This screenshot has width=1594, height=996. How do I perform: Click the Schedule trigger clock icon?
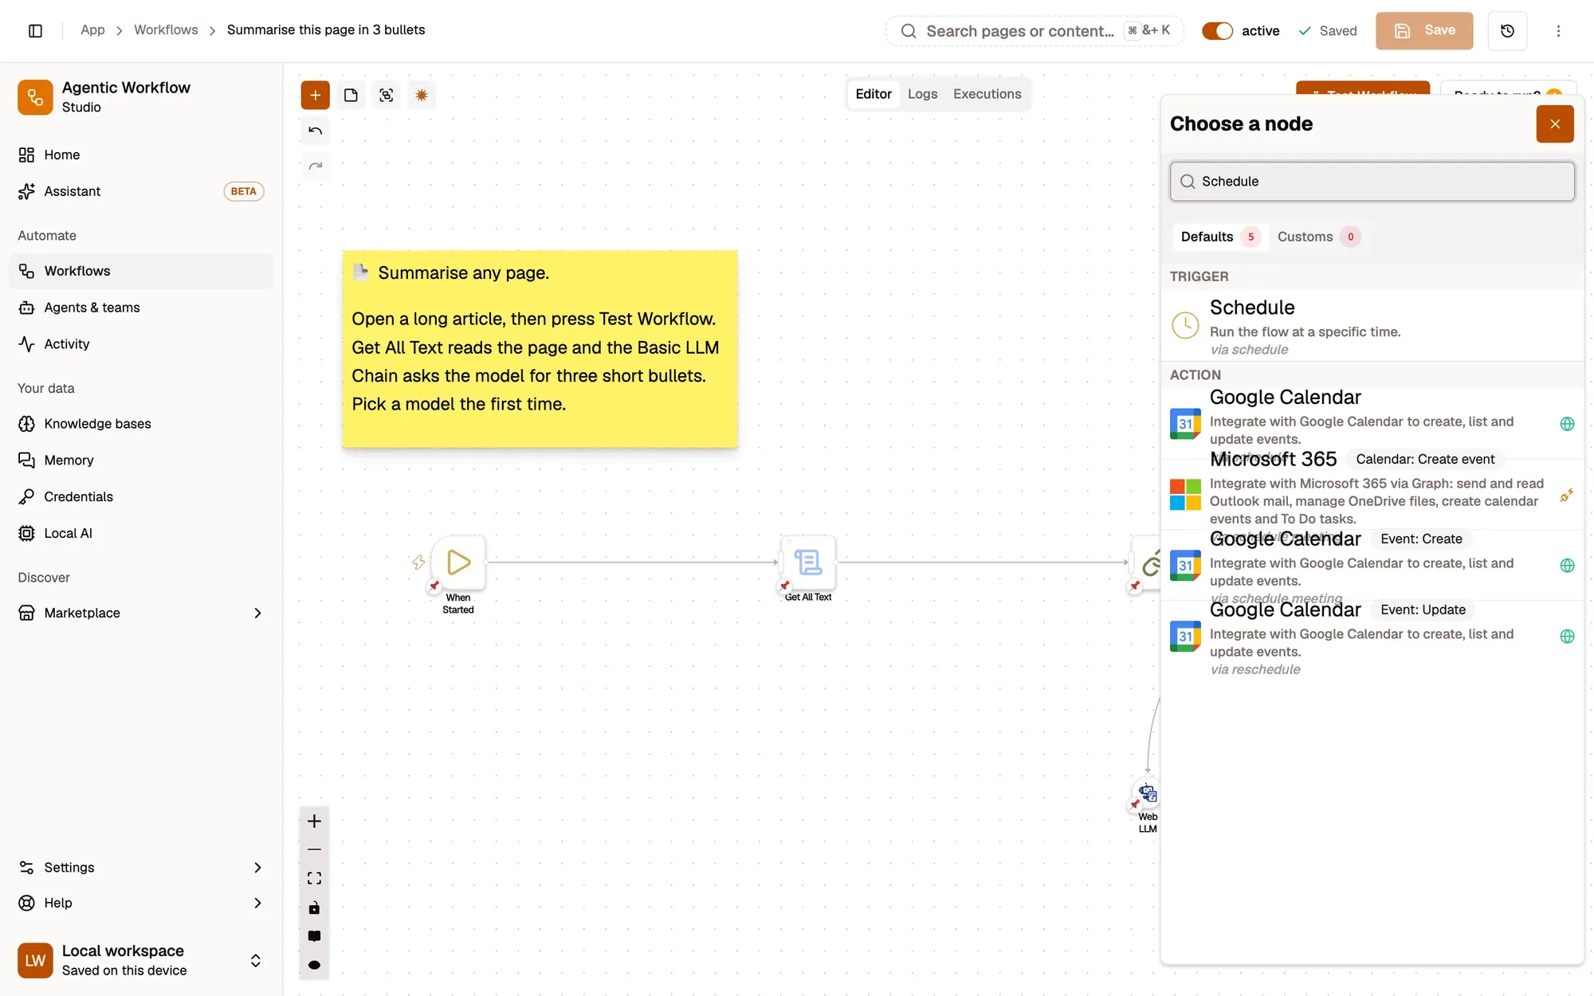coord(1185,324)
